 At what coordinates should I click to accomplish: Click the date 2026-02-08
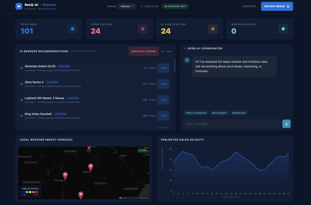click(x=151, y=6)
